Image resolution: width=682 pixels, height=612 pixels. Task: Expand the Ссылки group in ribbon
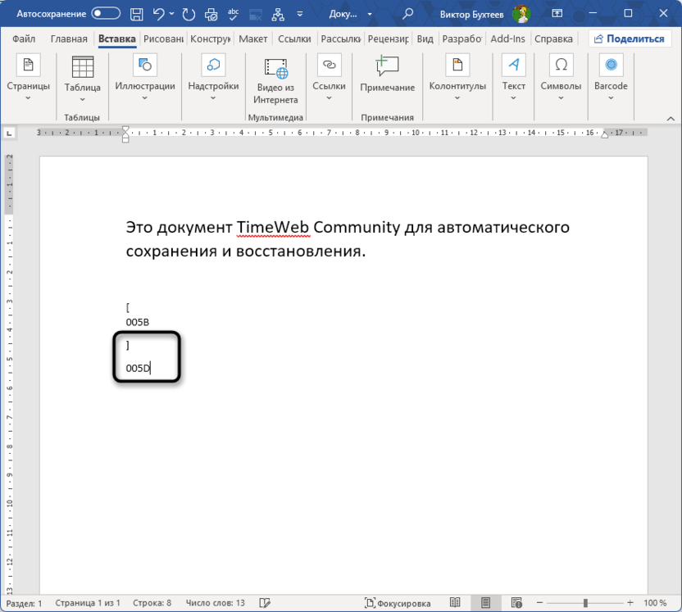coord(329,78)
